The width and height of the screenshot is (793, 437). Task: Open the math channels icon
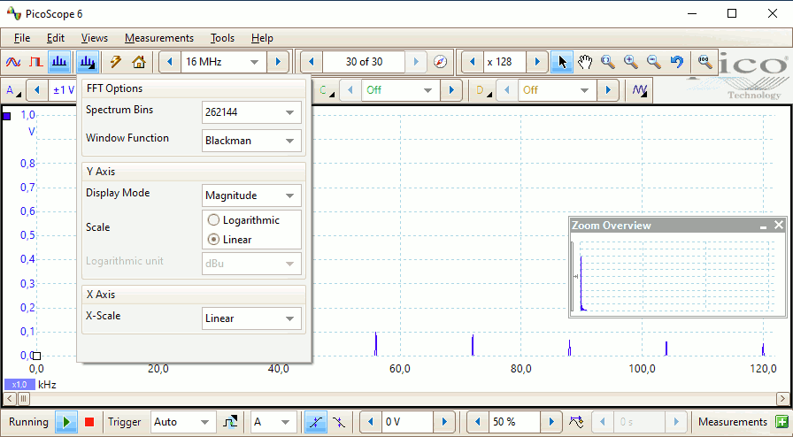641,90
